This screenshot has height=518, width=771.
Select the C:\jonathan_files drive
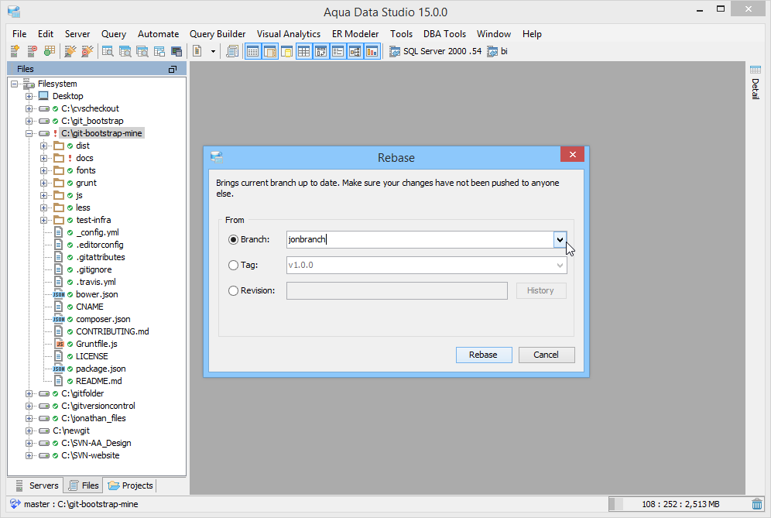pyautogui.click(x=94, y=418)
